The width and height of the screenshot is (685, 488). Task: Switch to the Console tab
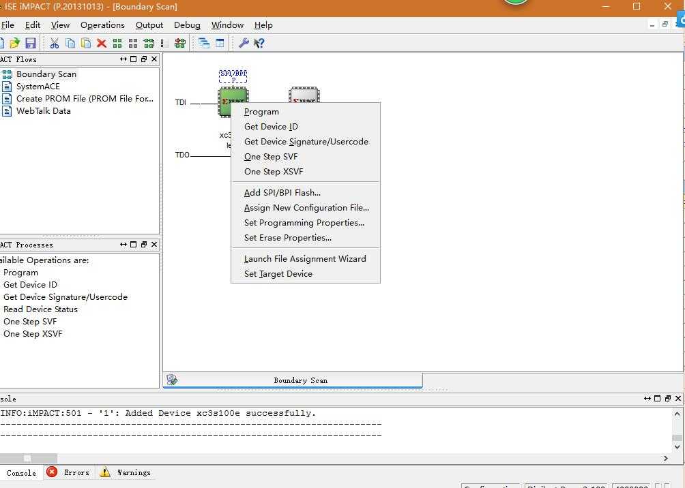click(x=21, y=473)
